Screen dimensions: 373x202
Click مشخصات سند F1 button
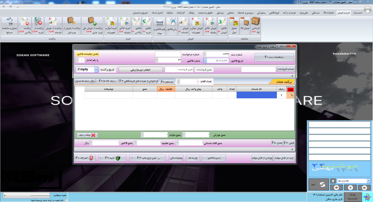coord(274,57)
